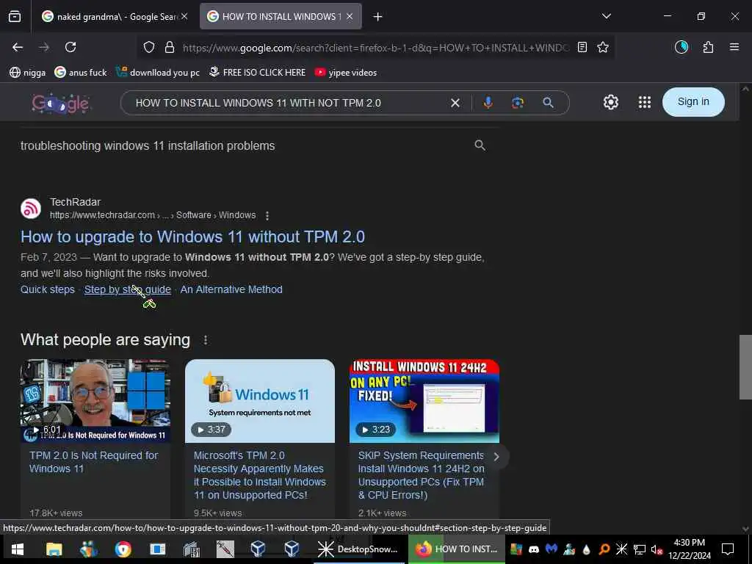Clear the search box with X
752x564 pixels.
(x=455, y=103)
